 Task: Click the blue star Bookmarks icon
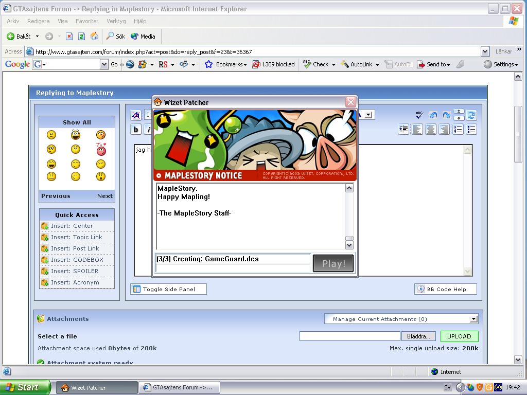click(209, 64)
